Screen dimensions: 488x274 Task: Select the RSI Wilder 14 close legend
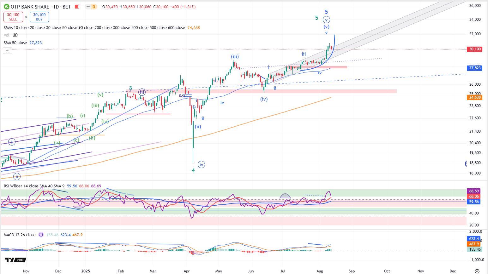pyautogui.click(x=34, y=186)
